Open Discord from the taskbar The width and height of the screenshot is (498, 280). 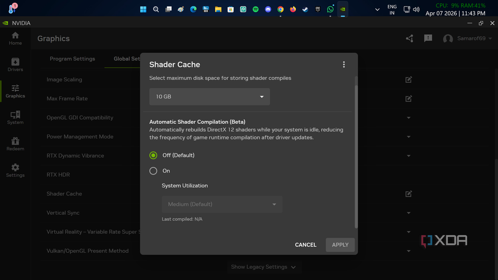pyautogui.click(x=268, y=9)
